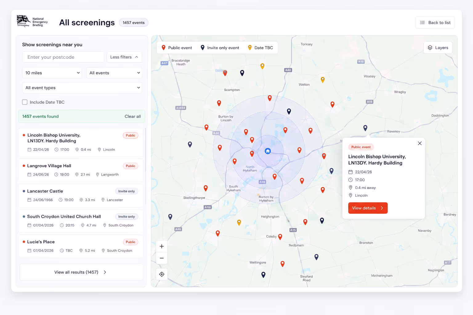Collapse filters with Less filters button
The width and height of the screenshot is (473, 315).
click(124, 57)
